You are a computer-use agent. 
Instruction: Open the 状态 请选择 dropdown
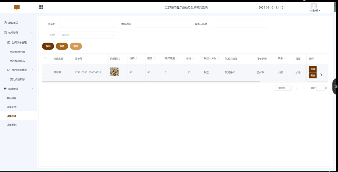click(x=87, y=35)
